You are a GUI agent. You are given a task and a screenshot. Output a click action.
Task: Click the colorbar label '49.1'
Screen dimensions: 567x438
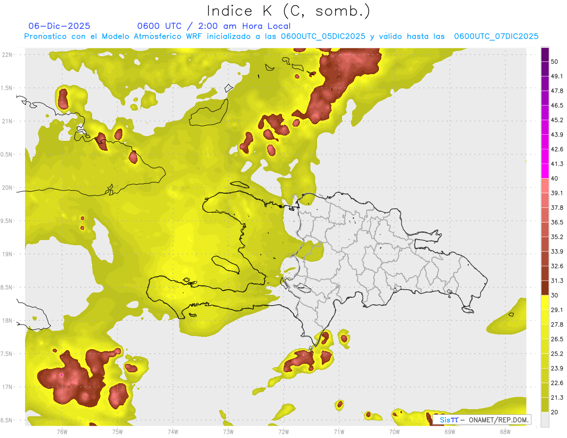click(557, 76)
